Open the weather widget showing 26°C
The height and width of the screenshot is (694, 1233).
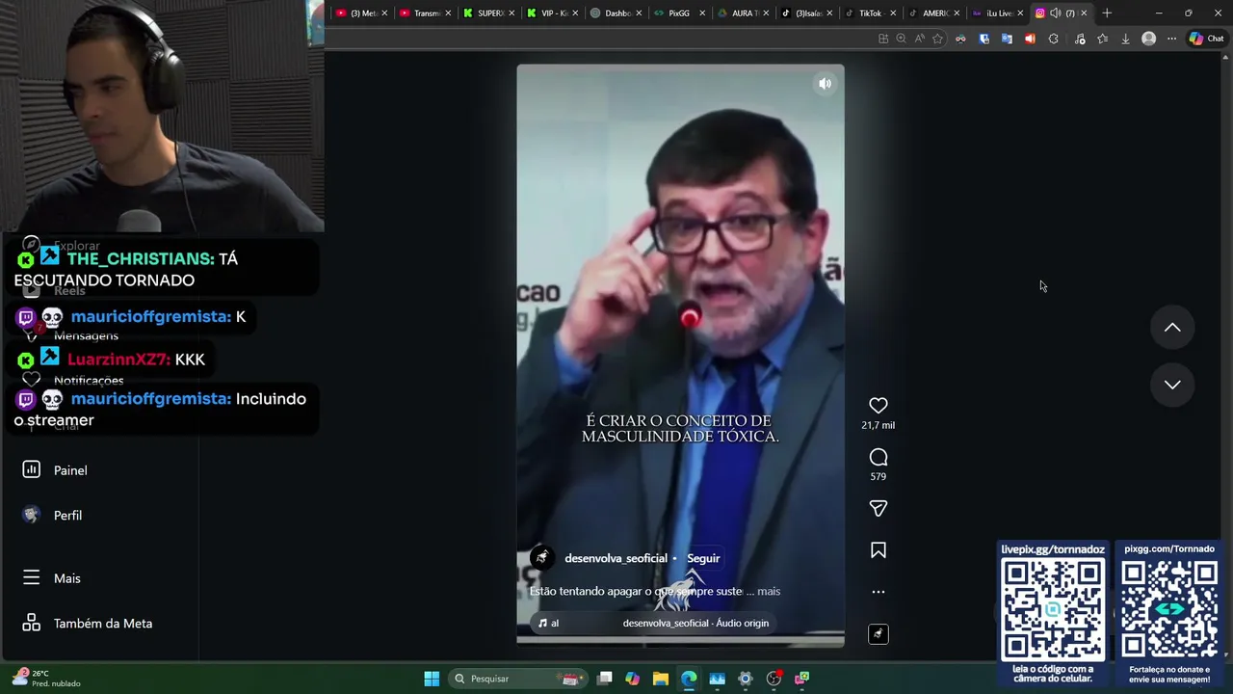(x=45, y=679)
